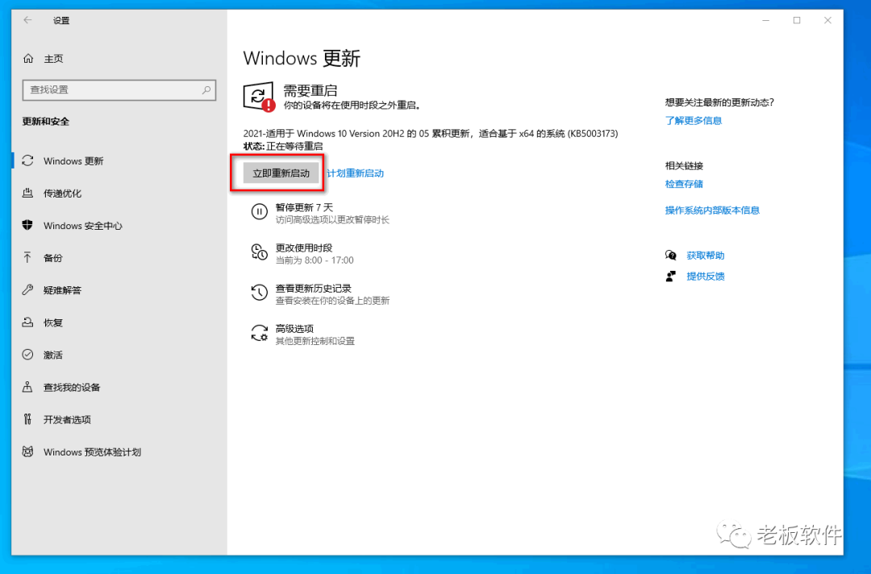Open 高级选项 update settings
The height and width of the screenshot is (574, 871).
(x=302, y=335)
